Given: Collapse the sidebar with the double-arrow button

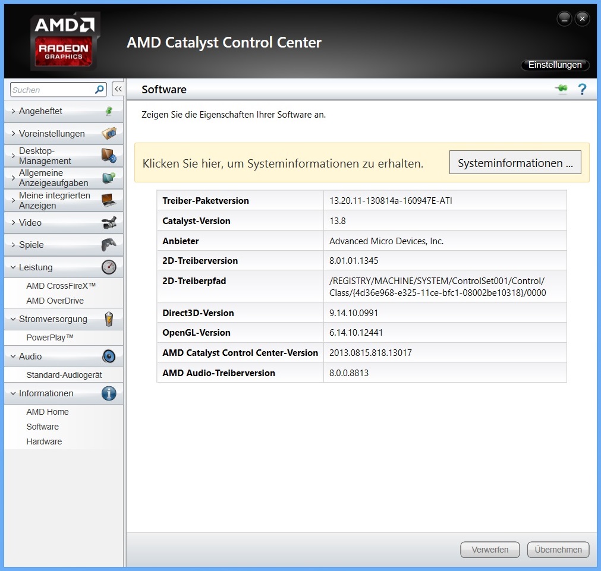Looking at the screenshot, I should point(118,89).
